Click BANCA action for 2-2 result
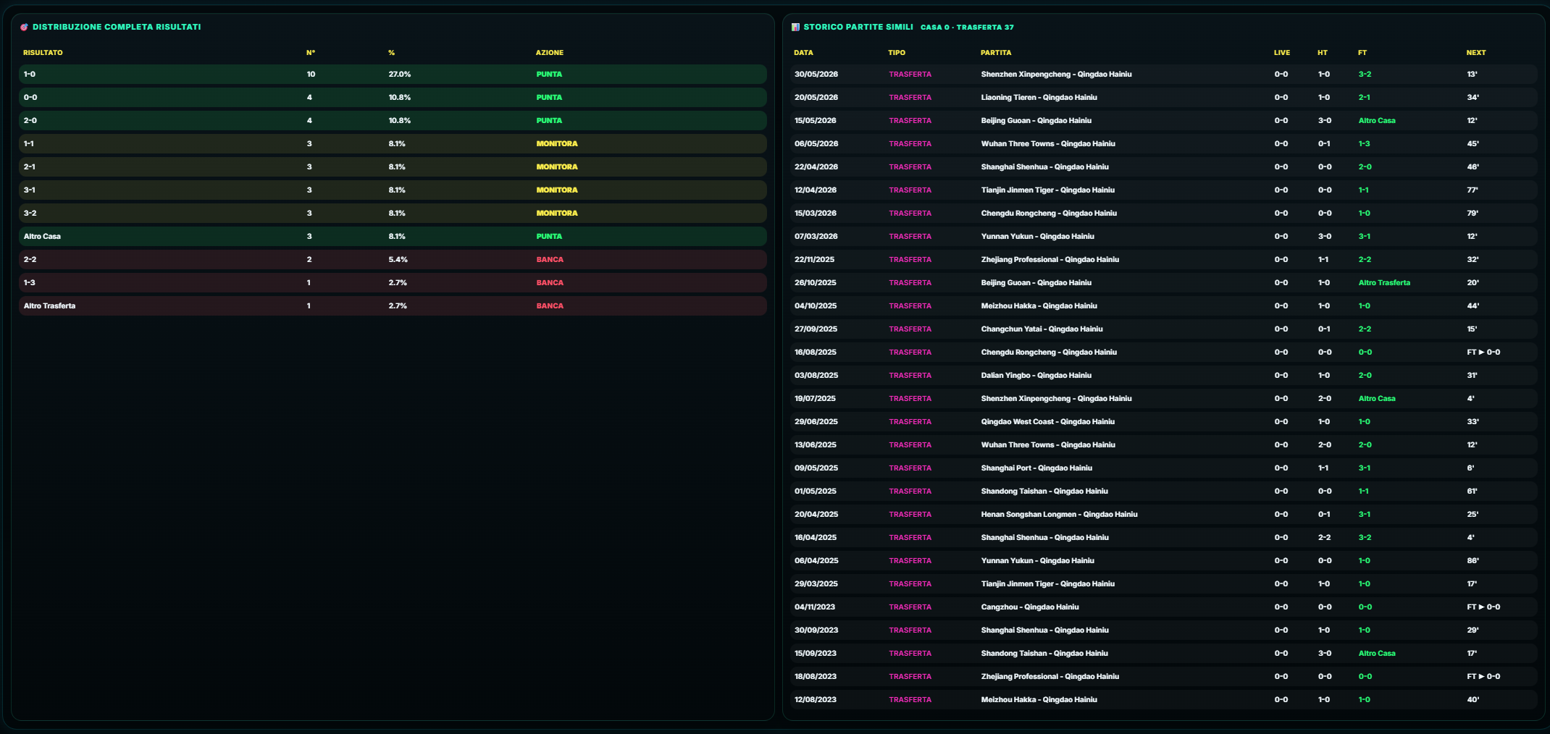 (550, 259)
